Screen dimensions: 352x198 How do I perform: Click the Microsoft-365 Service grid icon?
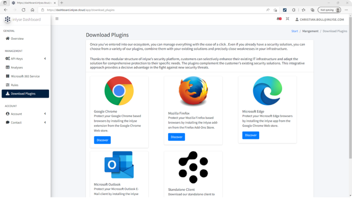[8, 76]
